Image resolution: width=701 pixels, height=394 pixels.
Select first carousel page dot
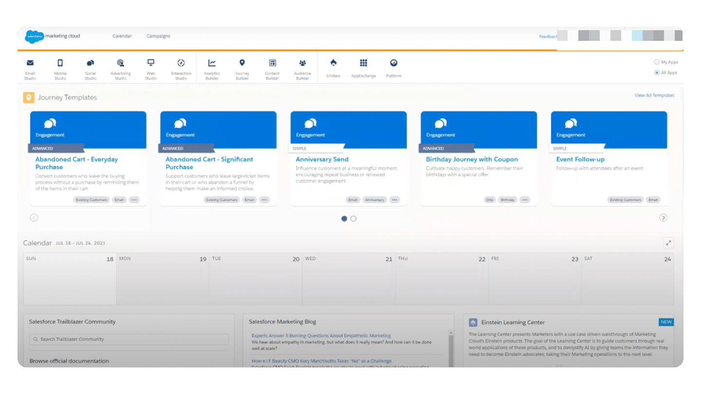pyautogui.click(x=344, y=219)
